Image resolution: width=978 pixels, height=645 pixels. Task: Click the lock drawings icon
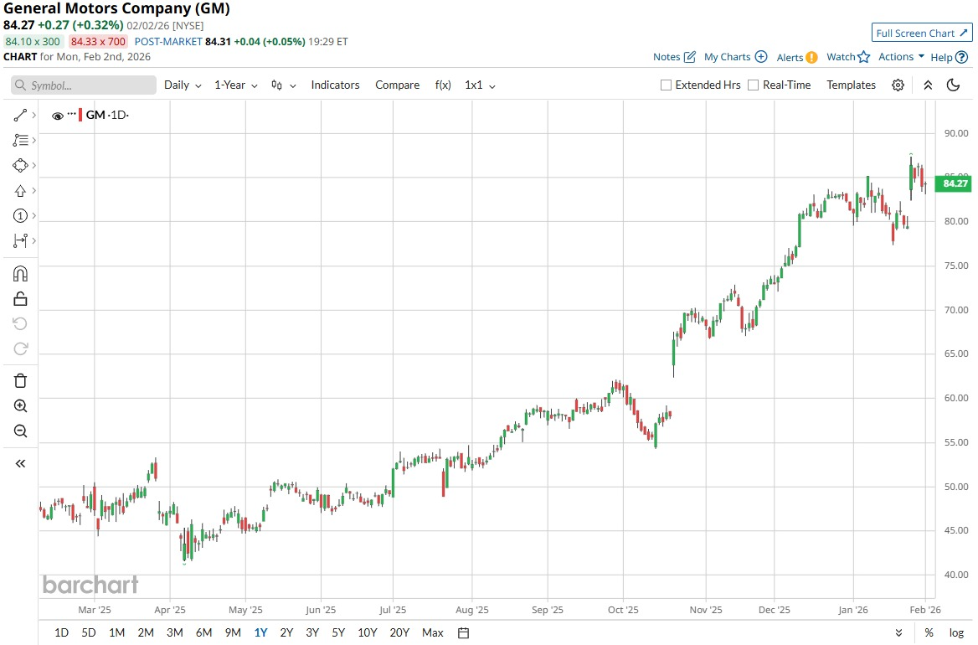pos(21,299)
